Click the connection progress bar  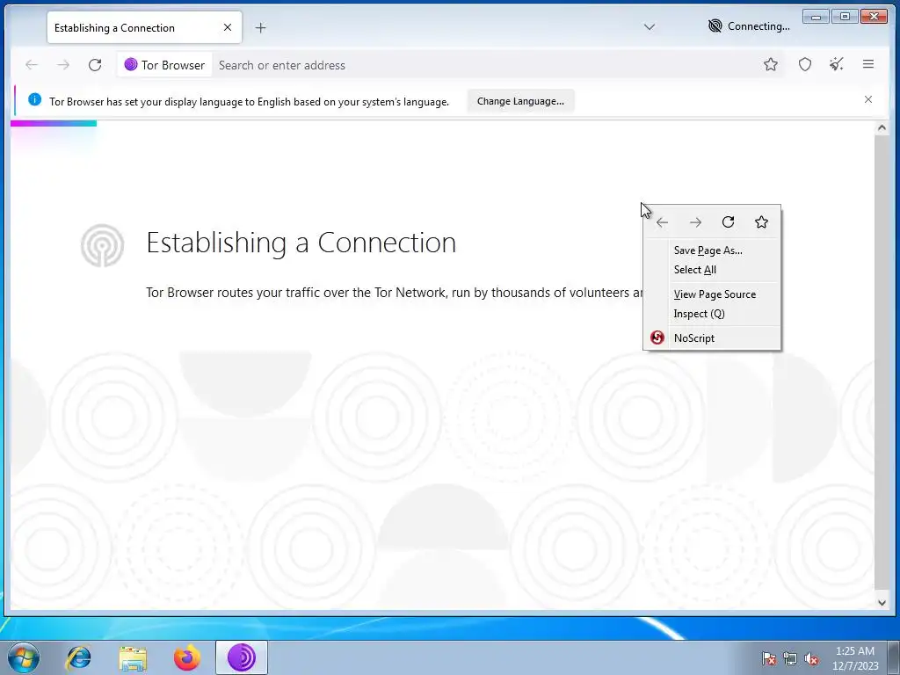point(54,123)
